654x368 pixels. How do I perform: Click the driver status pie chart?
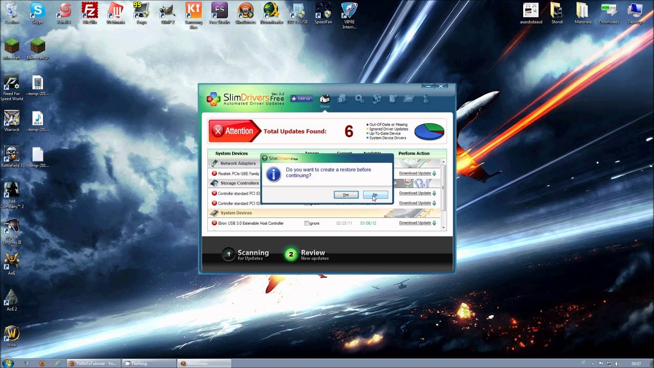coord(429,131)
